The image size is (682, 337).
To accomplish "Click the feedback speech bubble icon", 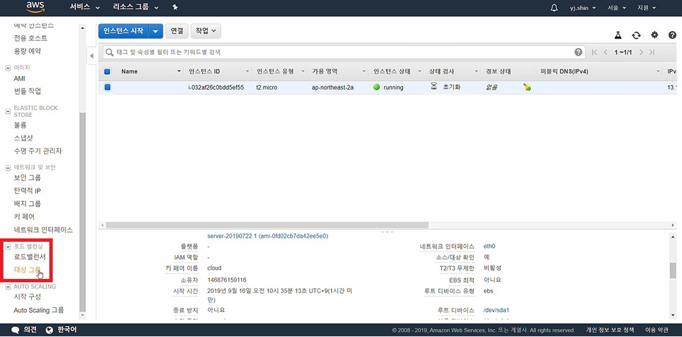I will click(x=16, y=330).
